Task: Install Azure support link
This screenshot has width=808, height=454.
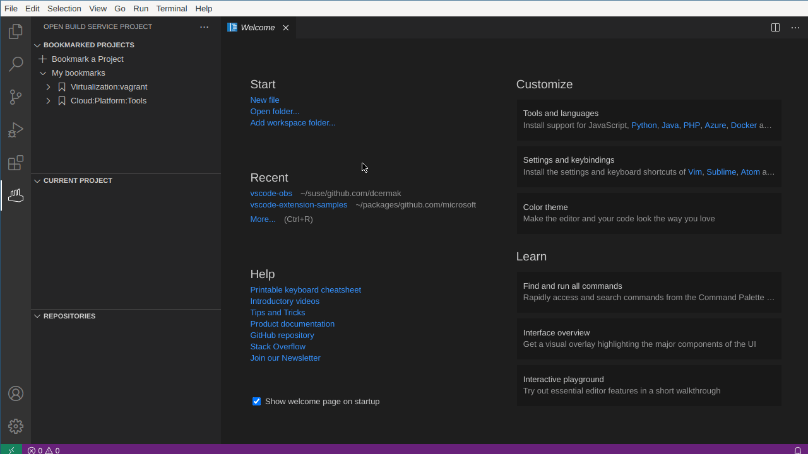Action: coord(715,125)
